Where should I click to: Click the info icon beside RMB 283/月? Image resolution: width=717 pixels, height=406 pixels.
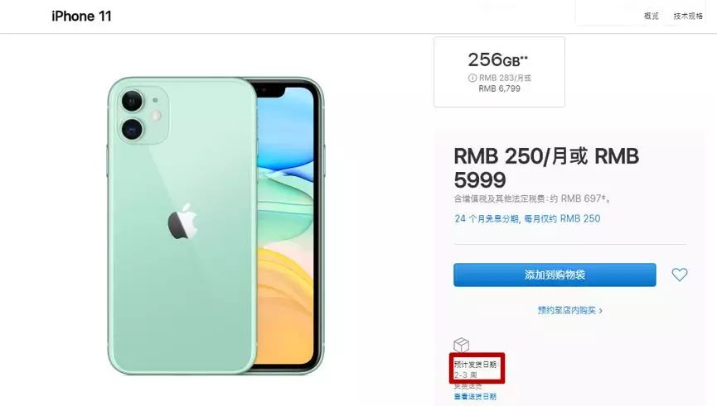472,78
